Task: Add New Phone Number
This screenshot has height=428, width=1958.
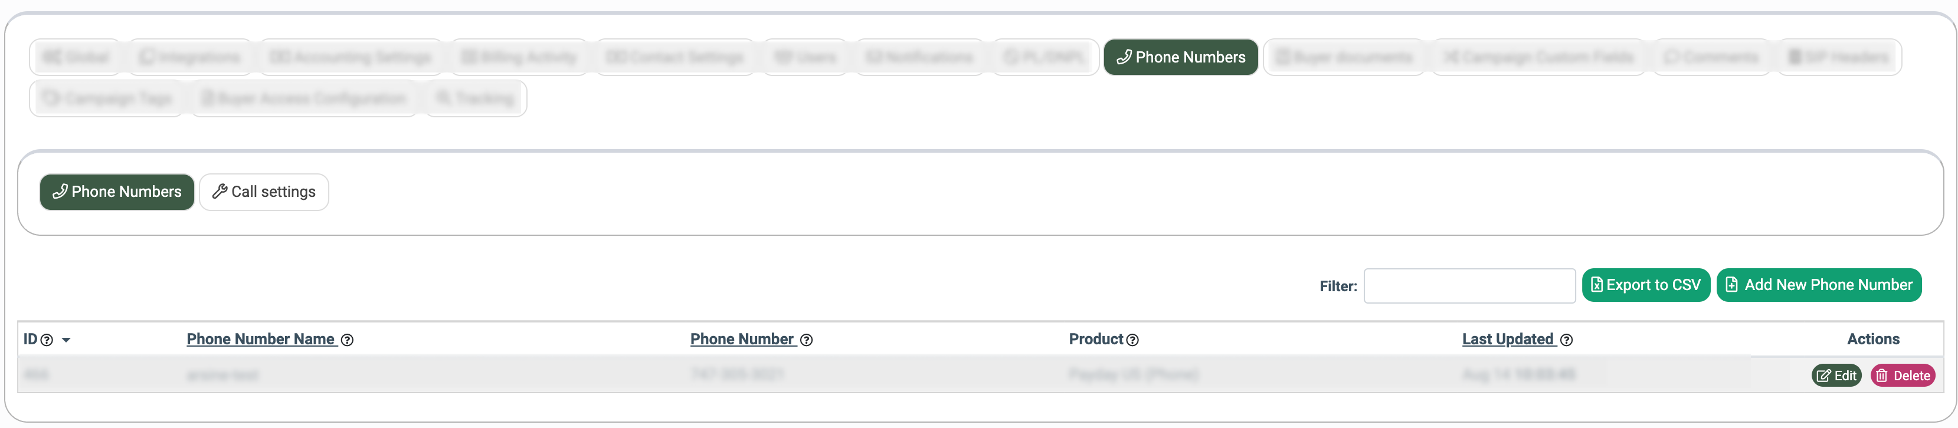Action: 1819,285
